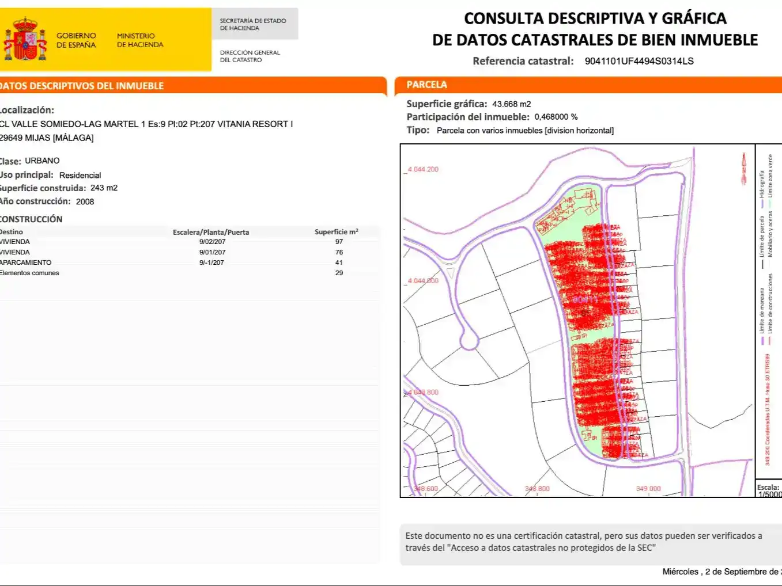
Task: Click the 'Superficie m²' column header
Action: (x=337, y=232)
